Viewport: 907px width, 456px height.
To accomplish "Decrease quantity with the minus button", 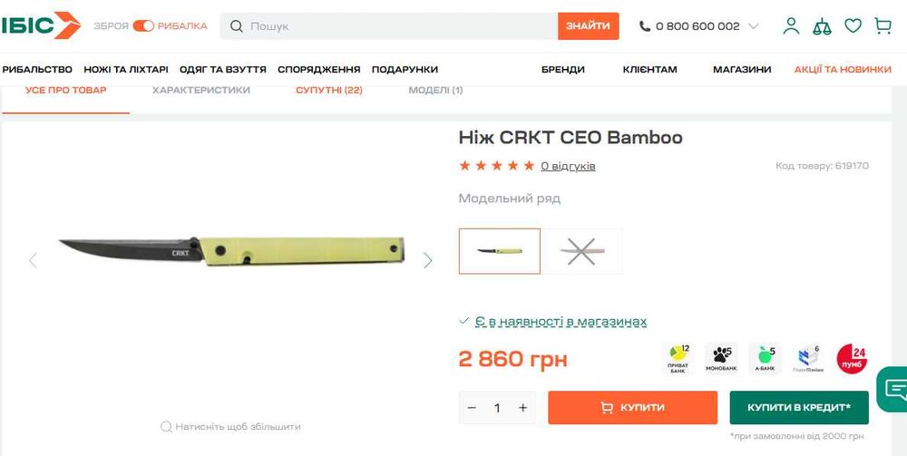I will click(x=472, y=407).
